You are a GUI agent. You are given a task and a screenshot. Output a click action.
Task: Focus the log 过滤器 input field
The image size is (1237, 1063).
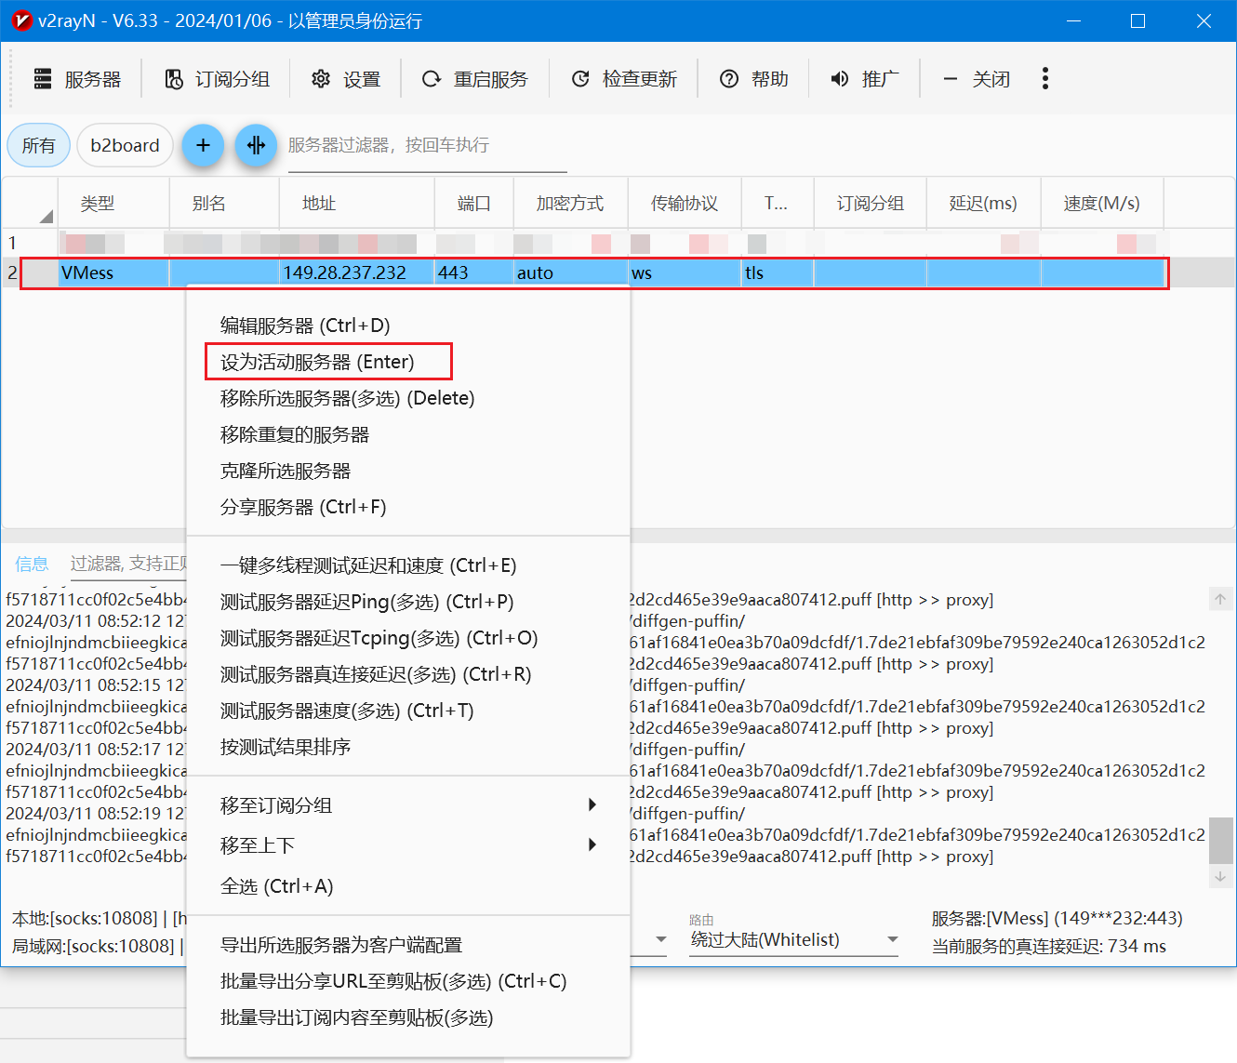click(x=128, y=564)
